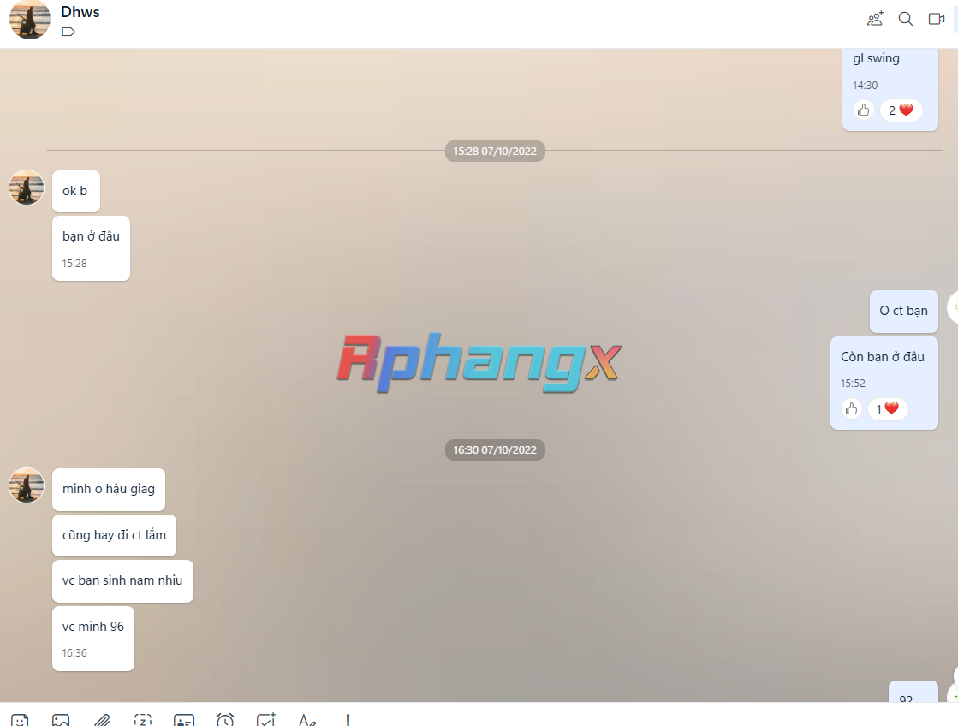Like the 'gl swing' message
Screen dimensions: 958x726
(x=863, y=110)
